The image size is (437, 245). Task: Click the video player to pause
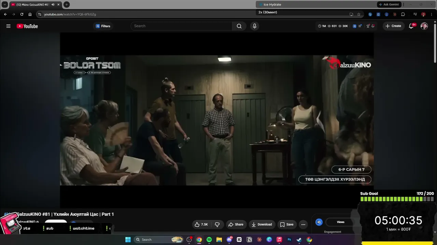[x=217, y=120]
